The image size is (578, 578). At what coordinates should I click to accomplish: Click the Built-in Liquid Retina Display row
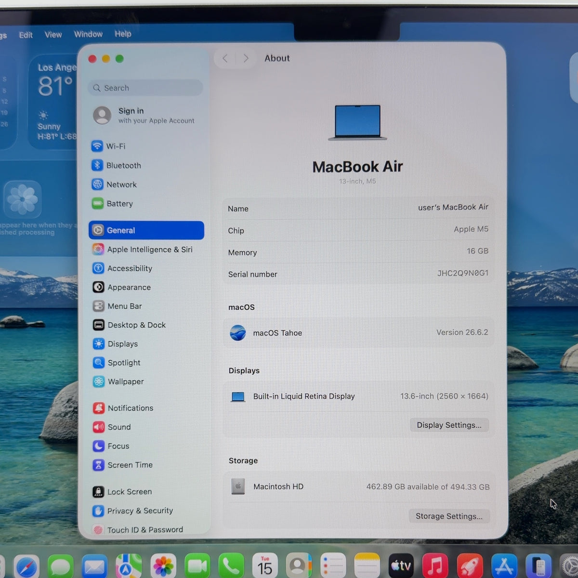click(x=358, y=396)
